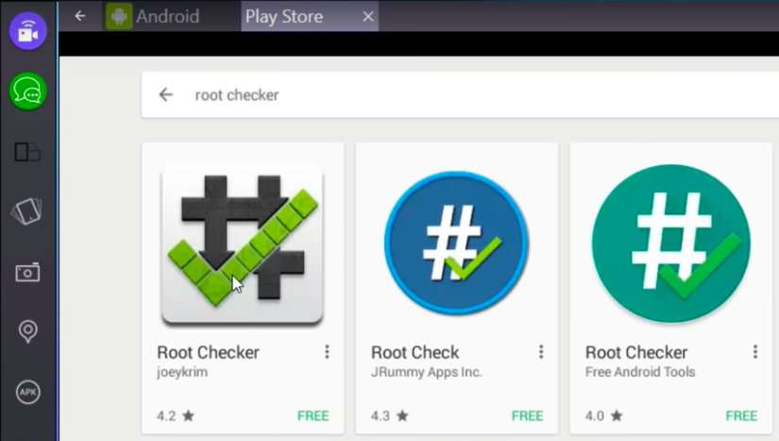Open overflow menu for JRummy Root Check
The width and height of the screenshot is (779, 441).
[541, 352]
